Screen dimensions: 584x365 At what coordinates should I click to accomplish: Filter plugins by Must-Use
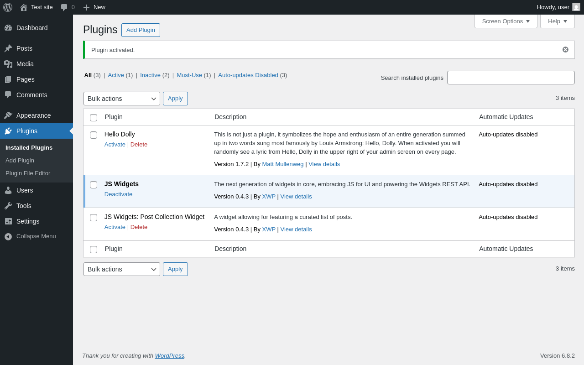[x=189, y=75]
